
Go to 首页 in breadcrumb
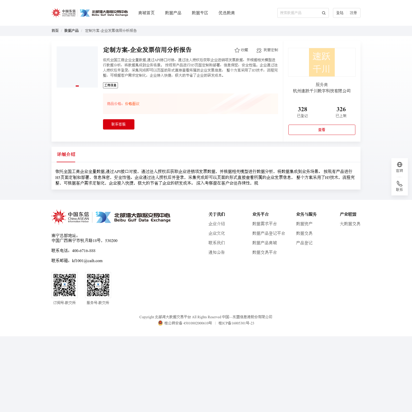click(x=55, y=31)
